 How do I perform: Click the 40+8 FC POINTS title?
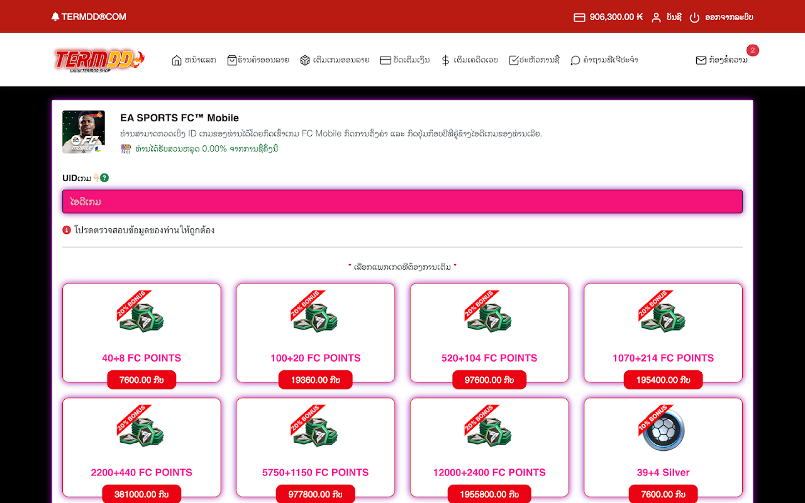click(x=142, y=358)
